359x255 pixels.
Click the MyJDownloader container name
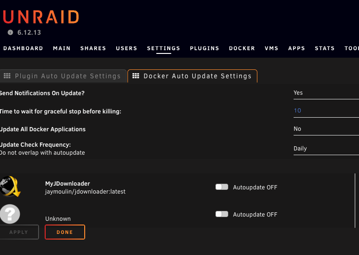(68, 184)
